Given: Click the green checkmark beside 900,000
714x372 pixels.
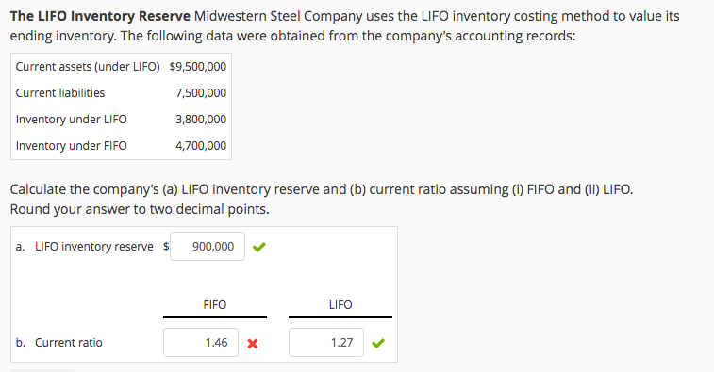Looking at the screenshot, I should pos(259,247).
